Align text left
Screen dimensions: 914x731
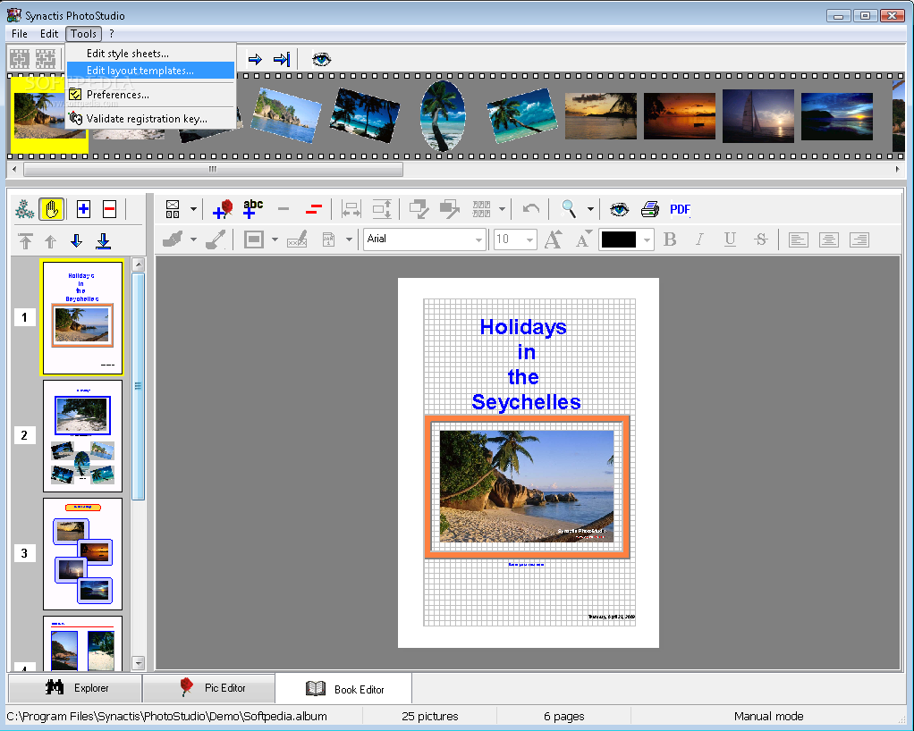click(x=798, y=239)
